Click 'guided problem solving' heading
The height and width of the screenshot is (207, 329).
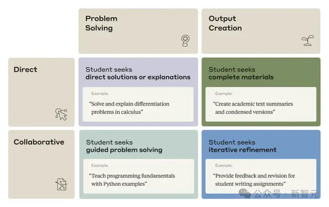click(x=124, y=150)
